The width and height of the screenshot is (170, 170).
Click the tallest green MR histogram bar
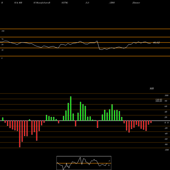click(x=71, y=108)
